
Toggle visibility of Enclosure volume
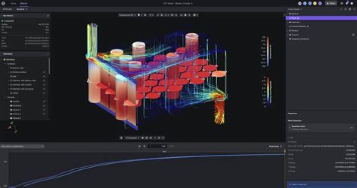point(44,106)
